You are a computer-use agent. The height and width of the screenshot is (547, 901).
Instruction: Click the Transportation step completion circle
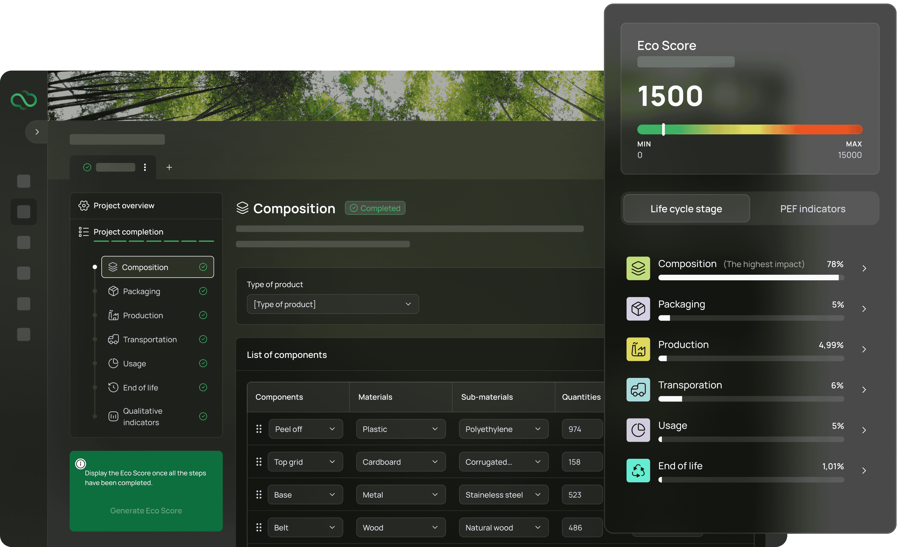click(203, 339)
